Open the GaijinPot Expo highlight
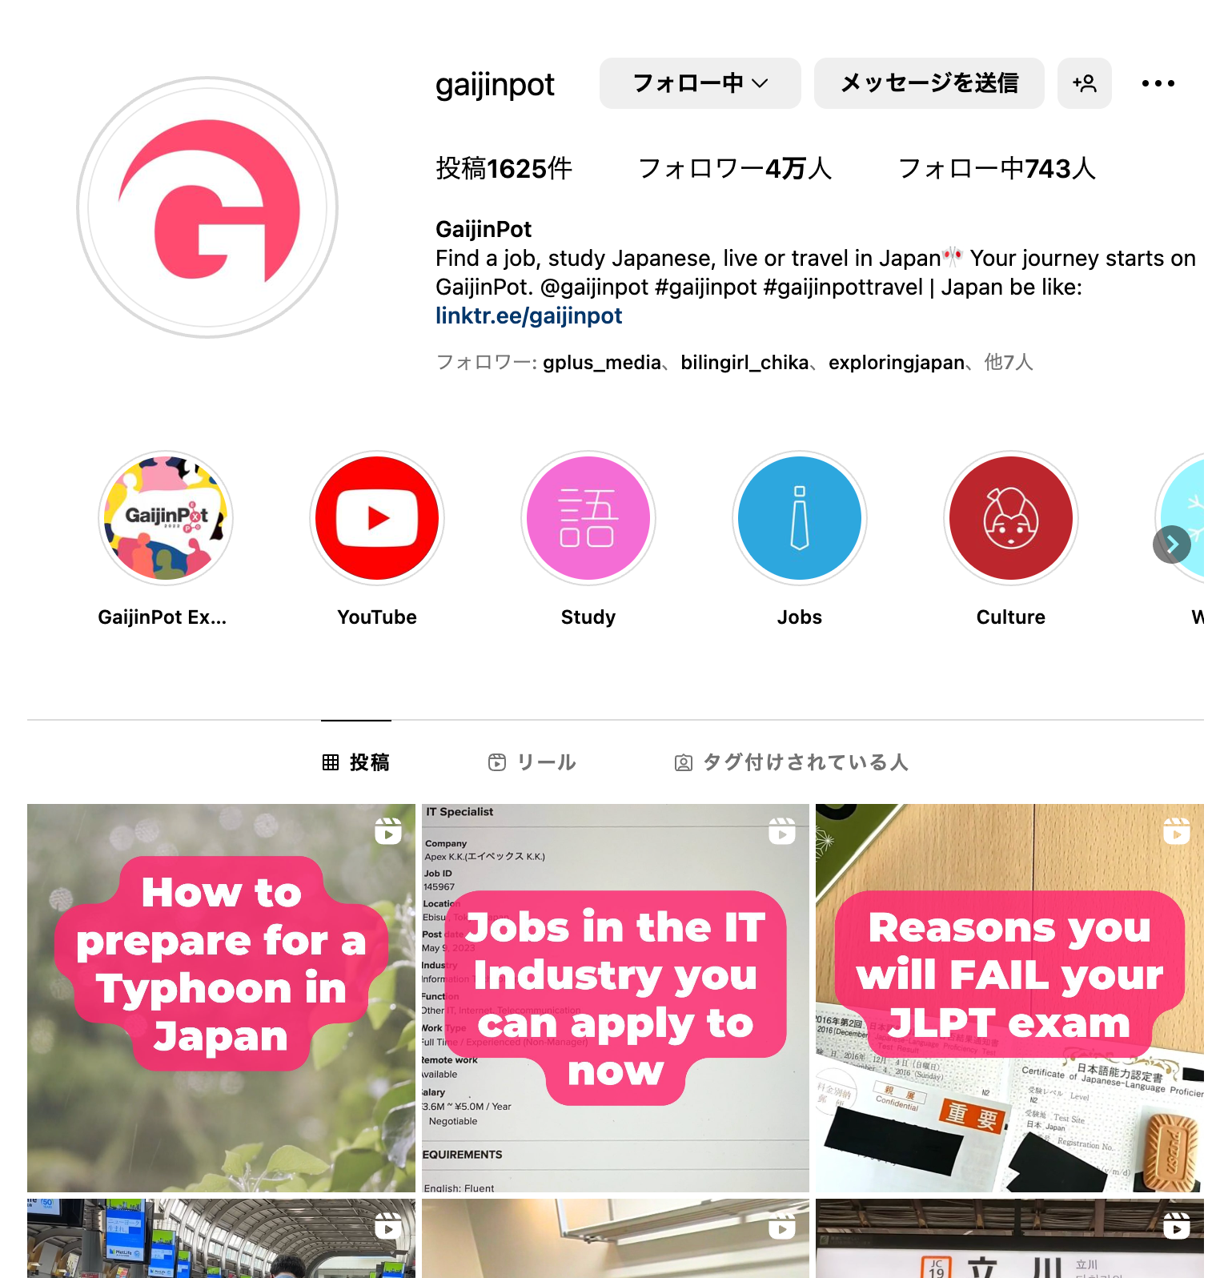 pyautogui.click(x=166, y=518)
